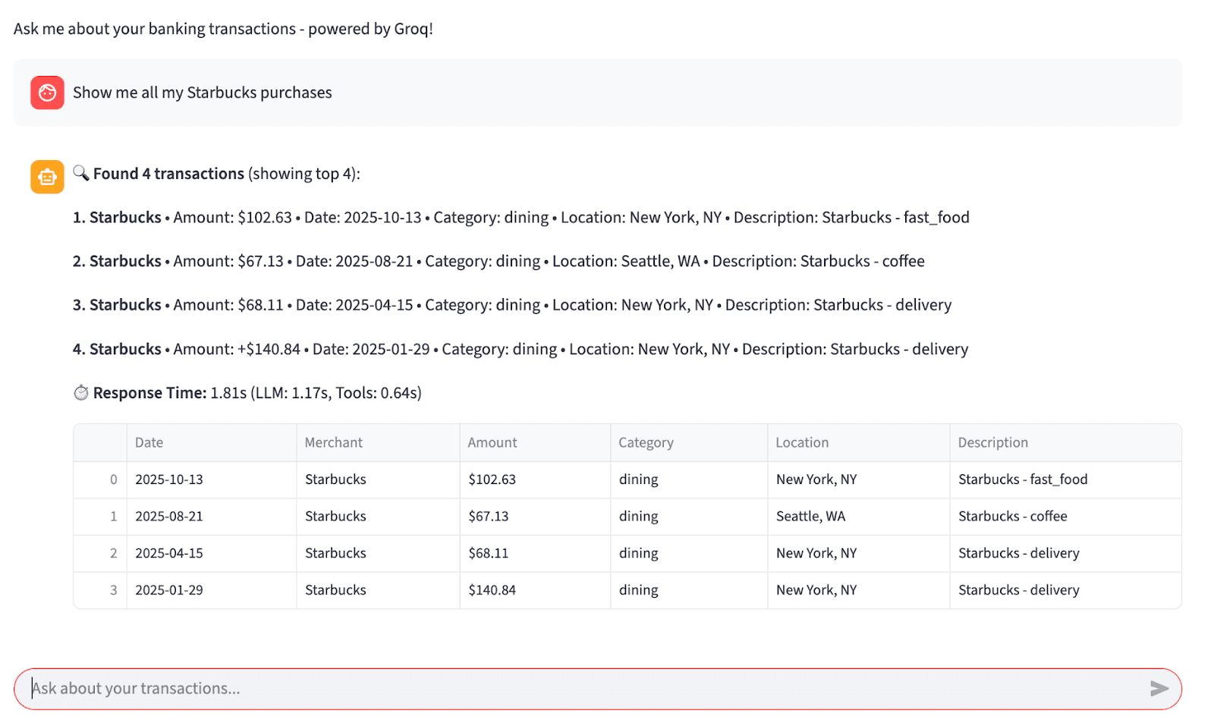Click the orange robot assistant avatar
1214x726 pixels.
point(47,177)
